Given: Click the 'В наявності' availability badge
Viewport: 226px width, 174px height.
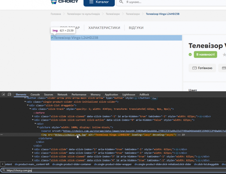Looking at the screenshot, I should [205, 54].
